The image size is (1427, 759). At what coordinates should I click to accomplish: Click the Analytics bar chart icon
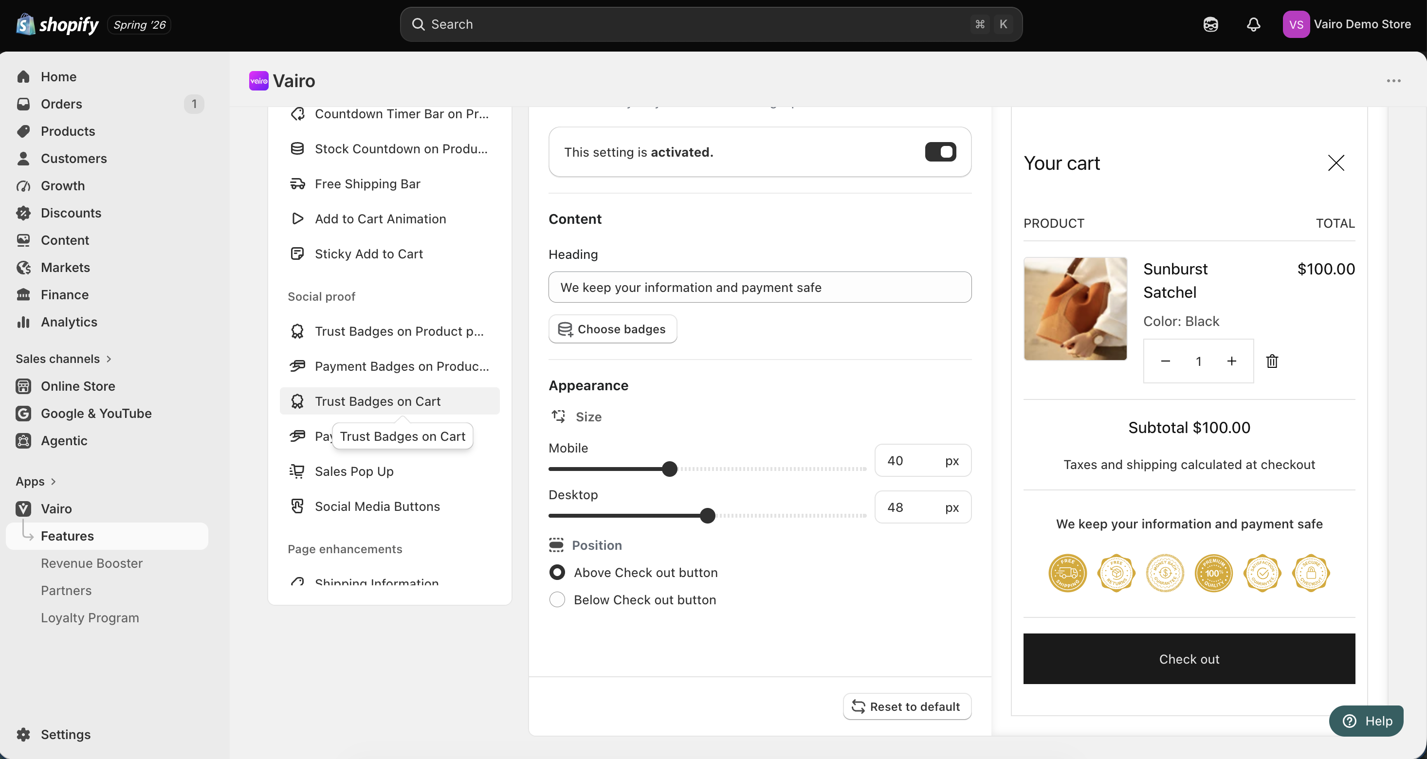pyautogui.click(x=23, y=322)
